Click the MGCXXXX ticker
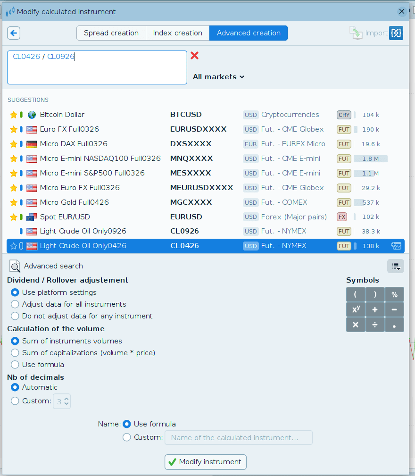Viewport: 415px width, 476px height. (x=191, y=202)
